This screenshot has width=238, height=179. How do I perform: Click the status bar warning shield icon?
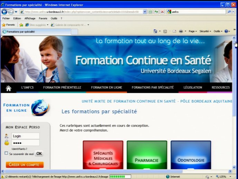[2, 177]
